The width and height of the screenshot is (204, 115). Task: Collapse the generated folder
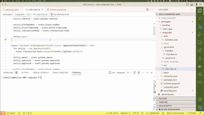coord(176,47)
